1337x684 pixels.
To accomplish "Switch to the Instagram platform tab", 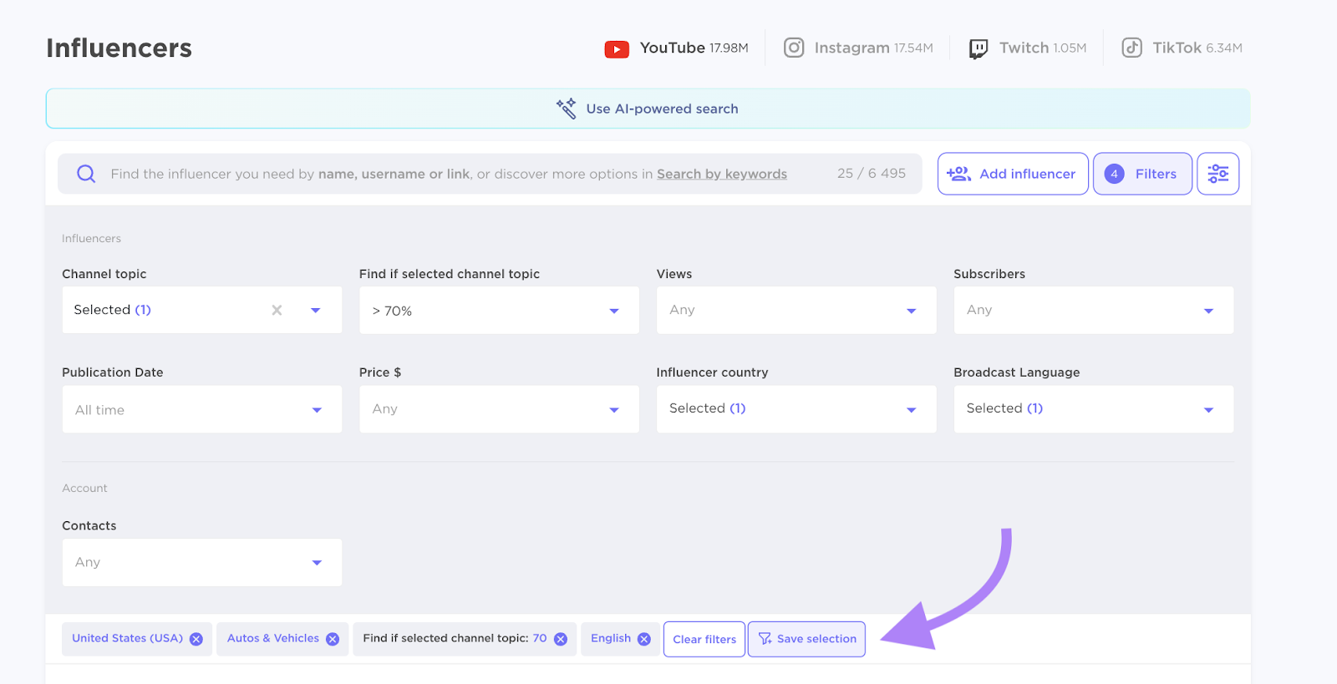I will [x=858, y=48].
